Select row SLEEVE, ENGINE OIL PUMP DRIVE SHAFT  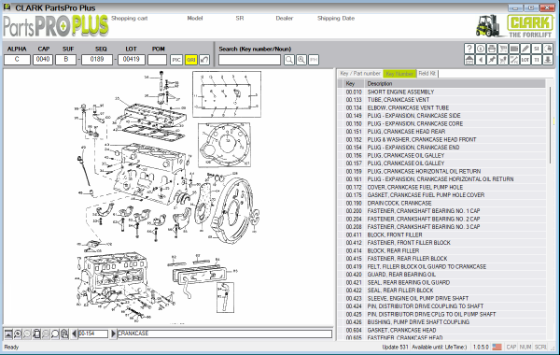[441, 298]
